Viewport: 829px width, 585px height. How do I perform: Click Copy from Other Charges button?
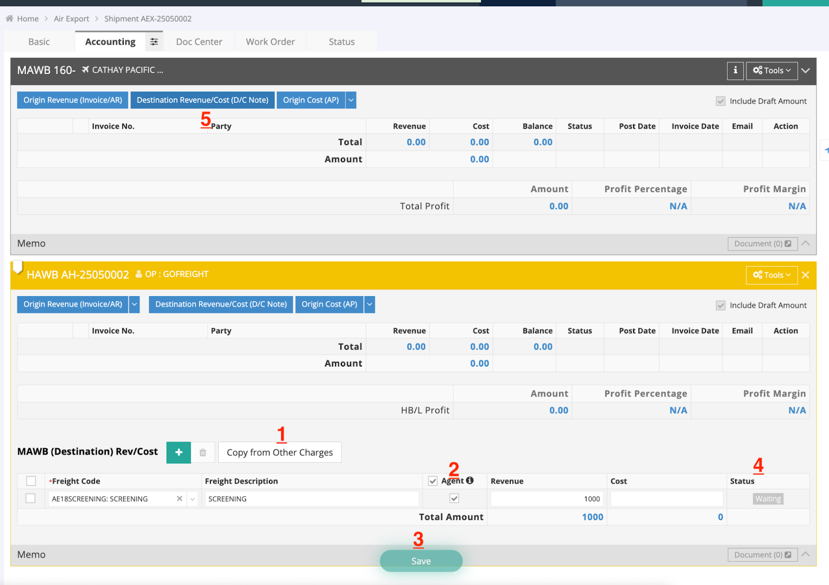pyautogui.click(x=280, y=452)
